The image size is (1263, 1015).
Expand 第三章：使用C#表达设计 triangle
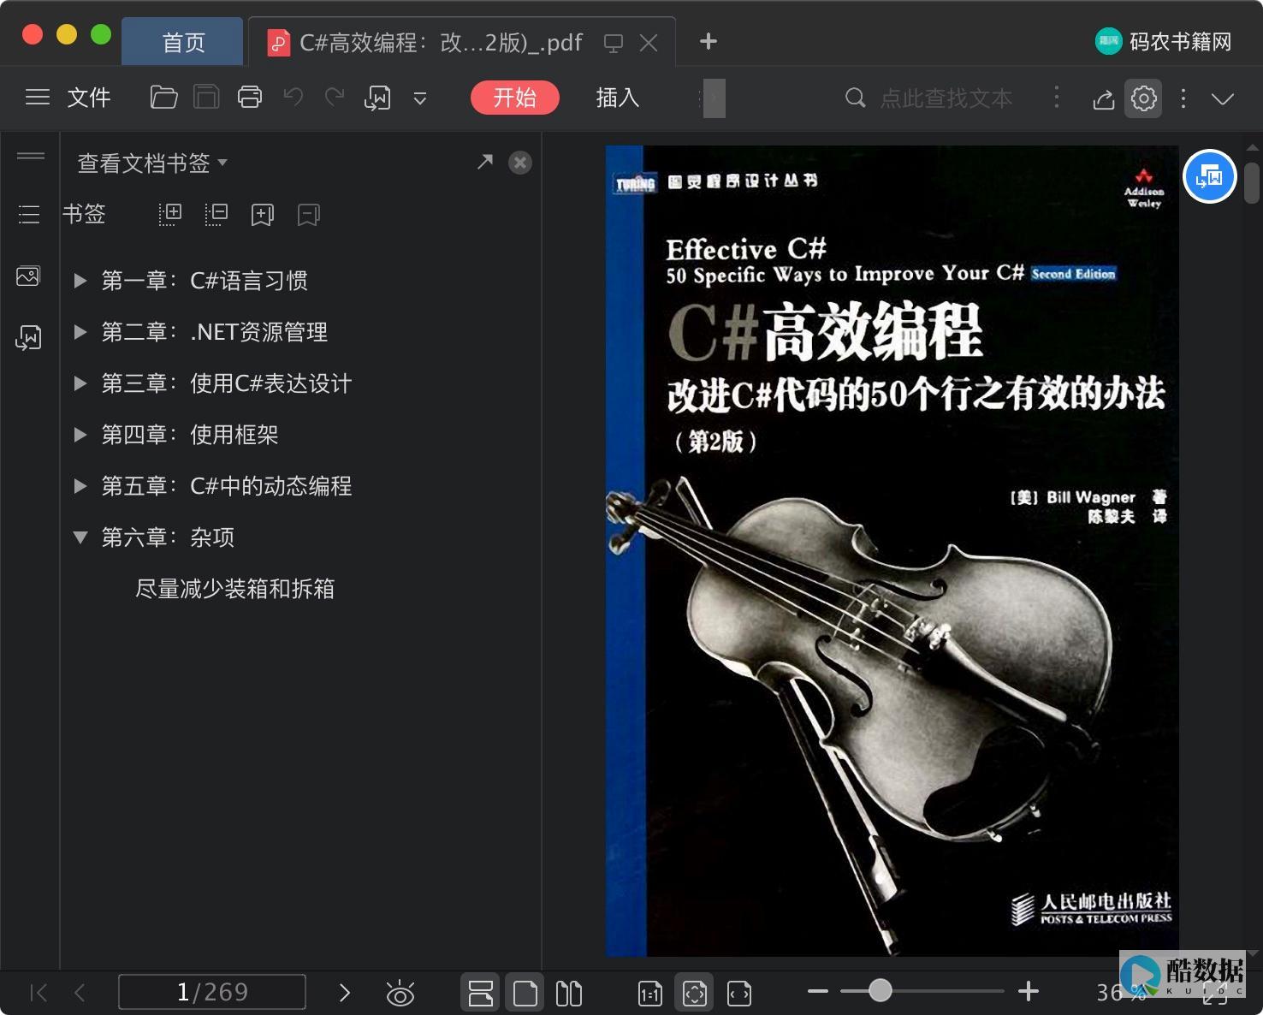(x=80, y=383)
